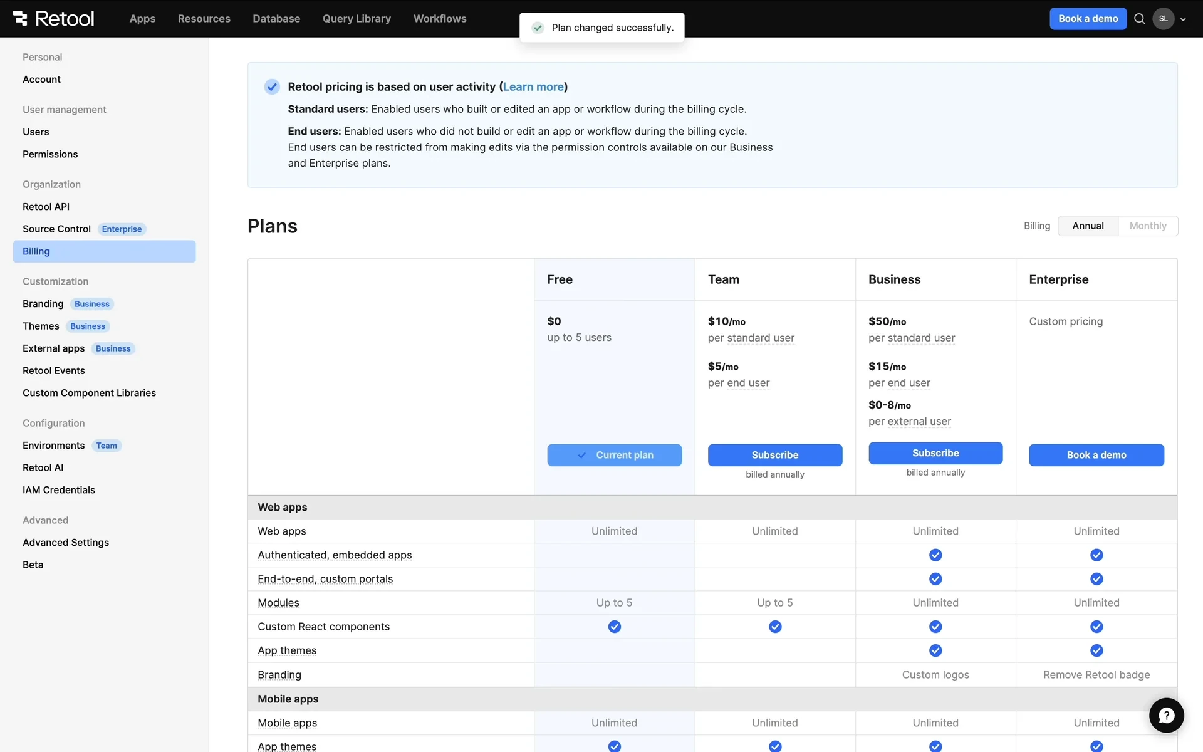Open Custom Component Libraries
Viewport: 1203px width, 752px height.
[x=89, y=393]
